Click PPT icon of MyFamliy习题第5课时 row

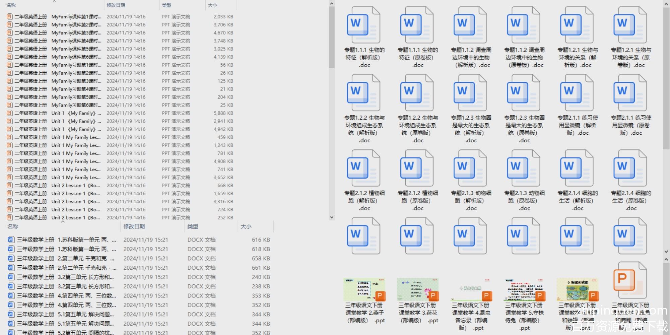tap(9, 97)
